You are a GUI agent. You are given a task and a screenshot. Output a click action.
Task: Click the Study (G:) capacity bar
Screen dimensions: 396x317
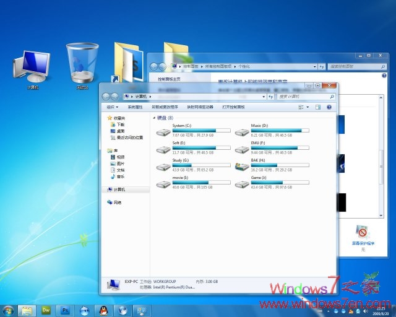pos(201,165)
